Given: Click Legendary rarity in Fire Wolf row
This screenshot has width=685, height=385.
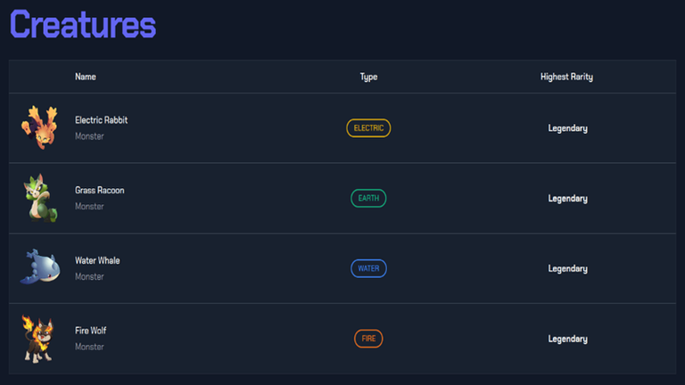Looking at the screenshot, I should point(567,340).
